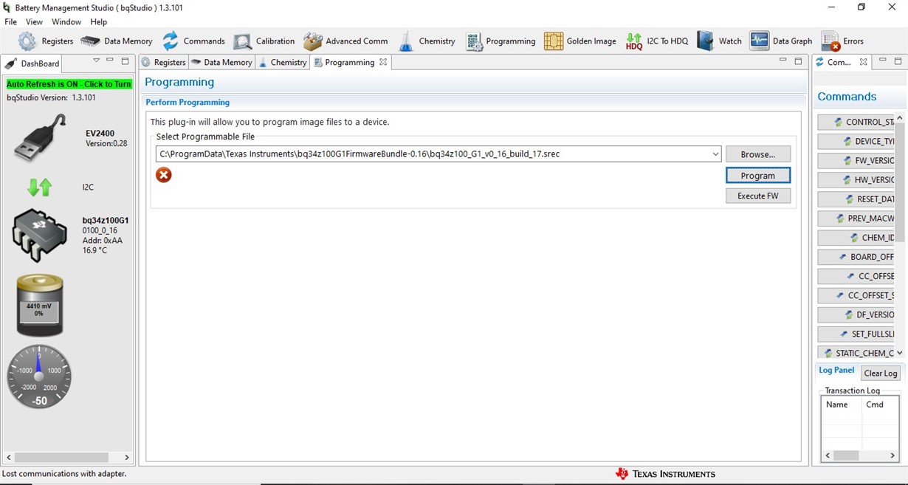Send the HW_VERSION command
This screenshot has width=908, height=485.
pyautogui.click(x=856, y=179)
